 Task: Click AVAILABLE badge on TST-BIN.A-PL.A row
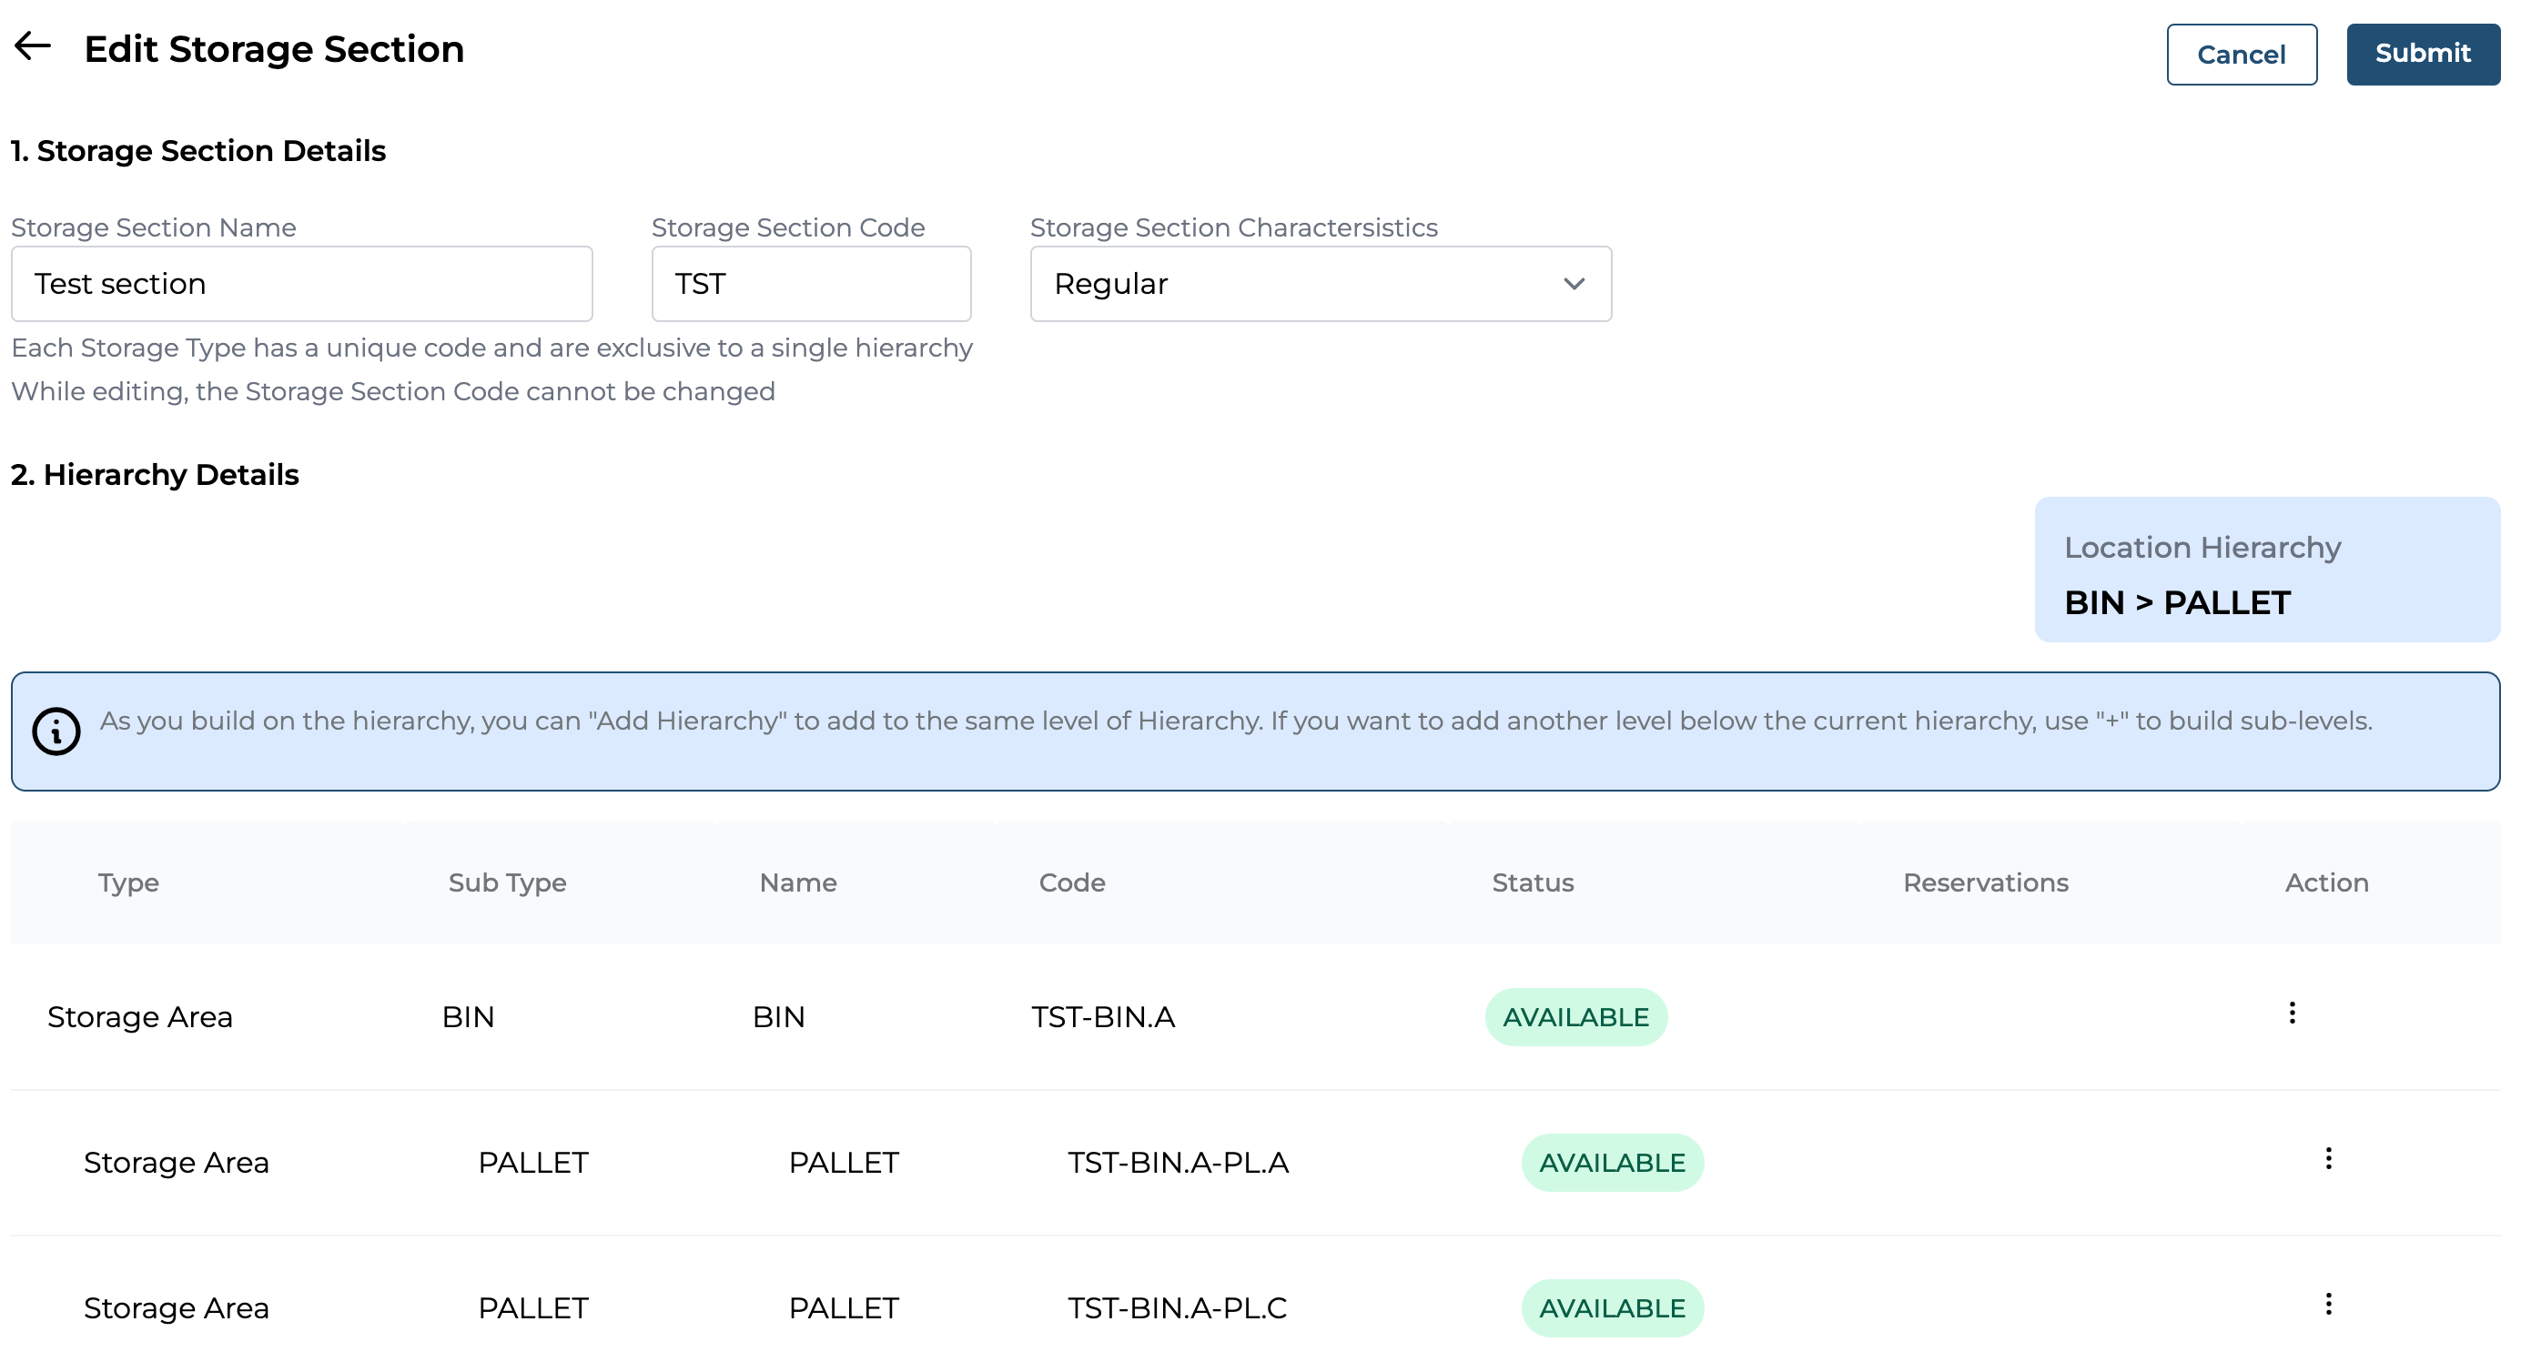[x=1611, y=1163]
